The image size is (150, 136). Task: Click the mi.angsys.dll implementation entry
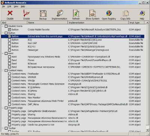75,84
